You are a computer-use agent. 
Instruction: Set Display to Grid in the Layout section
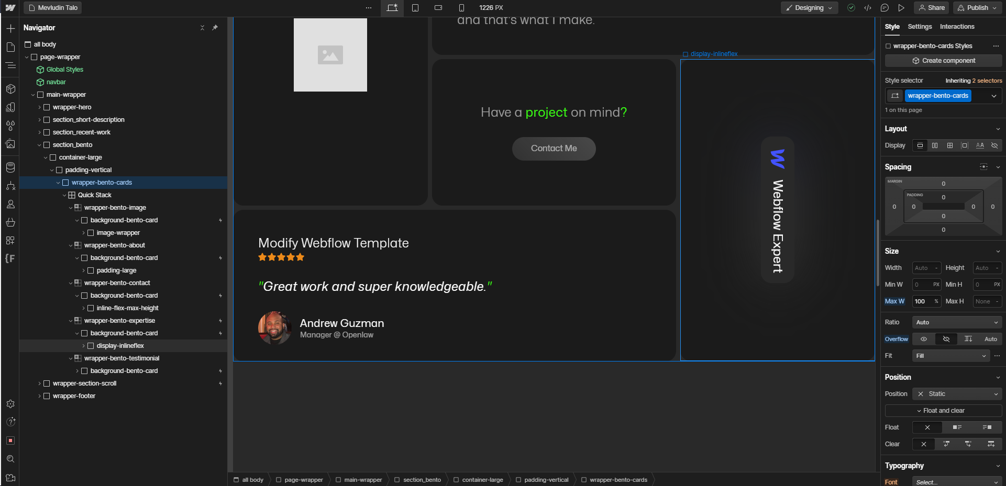point(949,145)
